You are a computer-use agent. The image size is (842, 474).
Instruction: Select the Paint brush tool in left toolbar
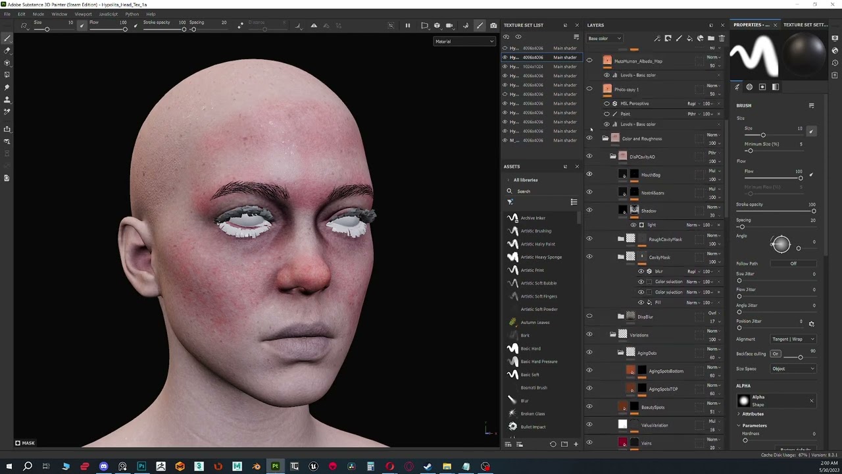coord(7,38)
